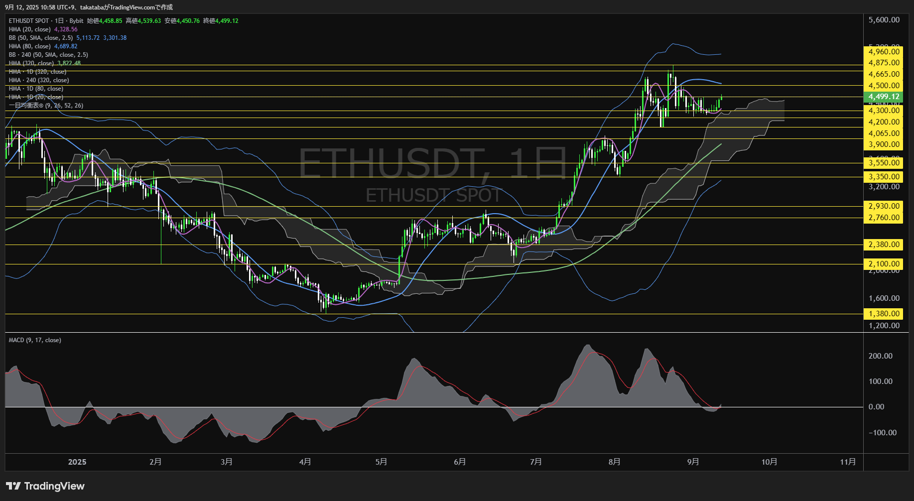
Task: Click the 200.00 value on the MACD axis
Action: [x=881, y=356]
